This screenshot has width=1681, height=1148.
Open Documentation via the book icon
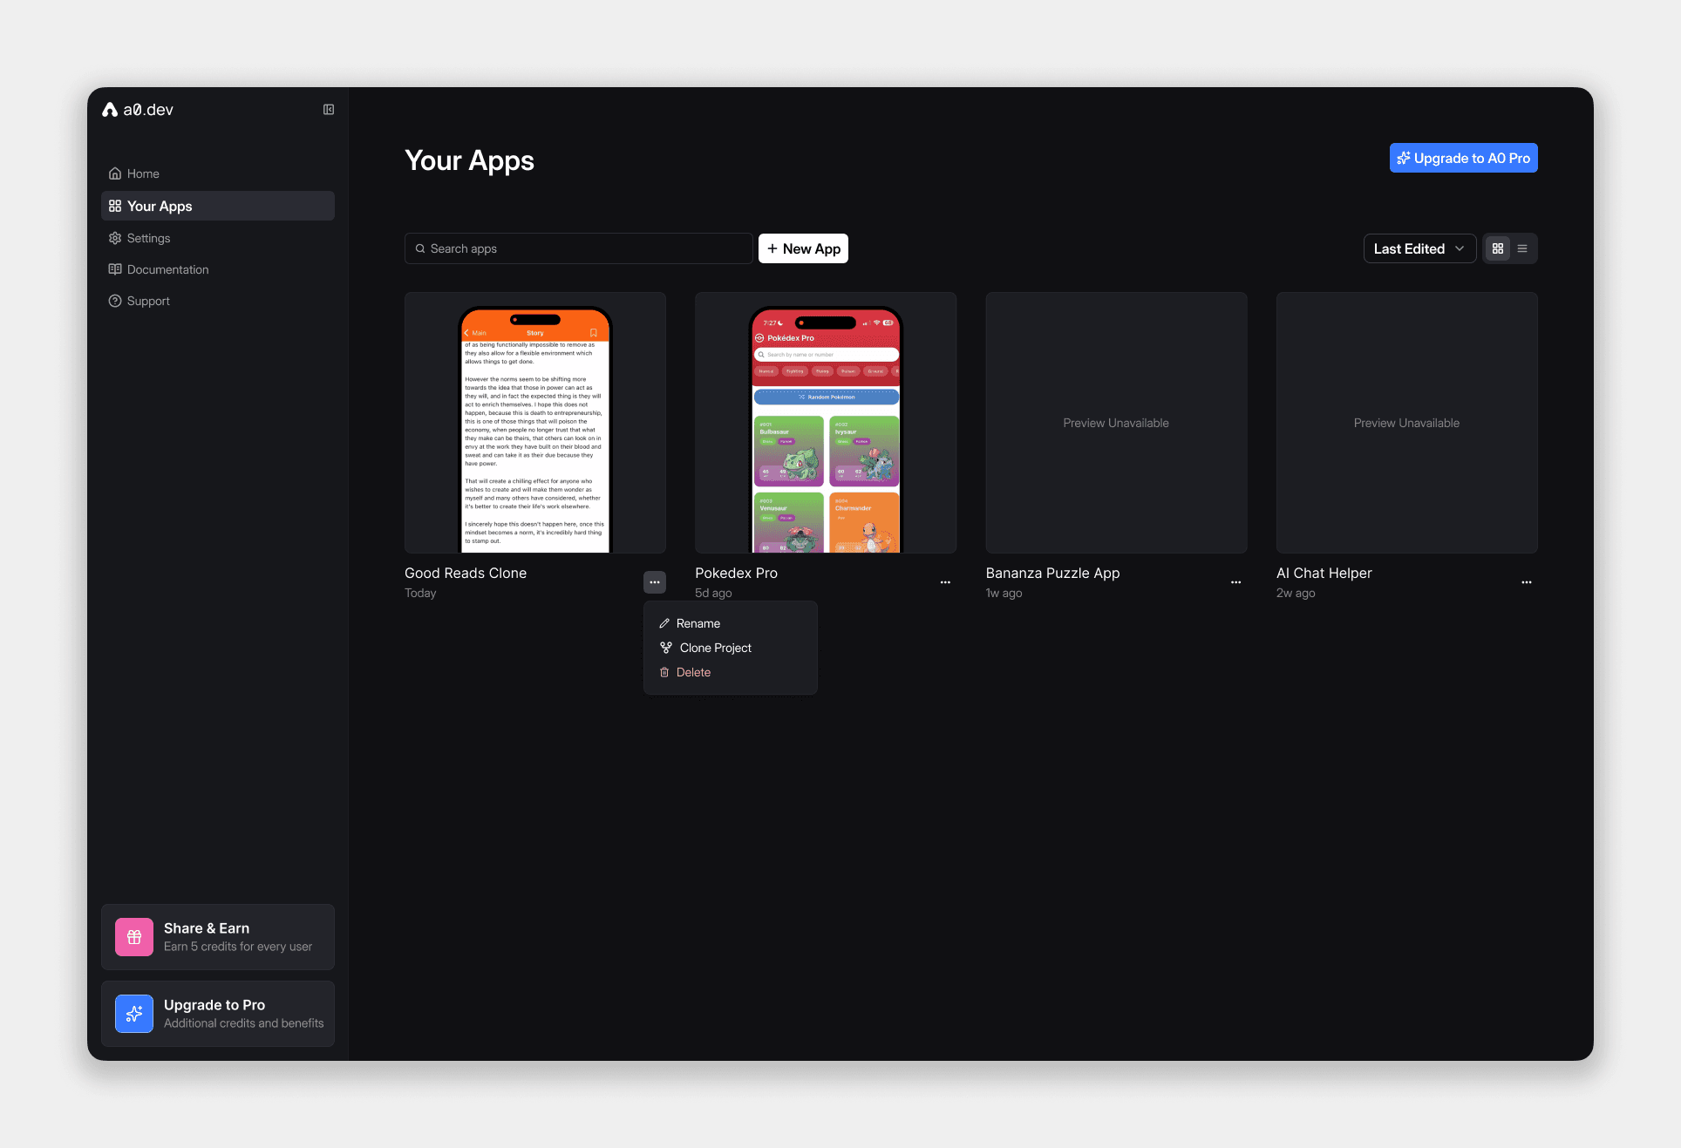114,269
